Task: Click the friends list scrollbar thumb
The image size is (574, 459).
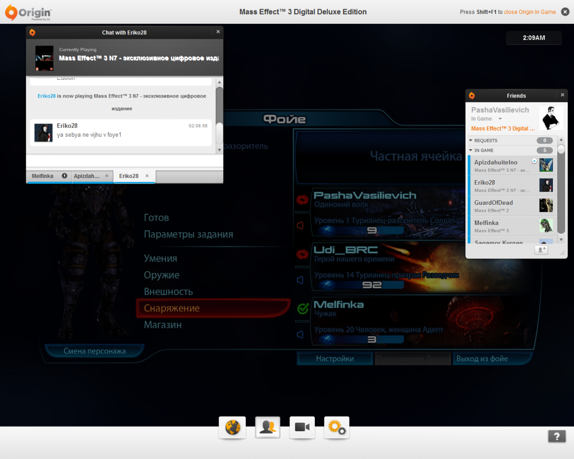Action: 561,150
